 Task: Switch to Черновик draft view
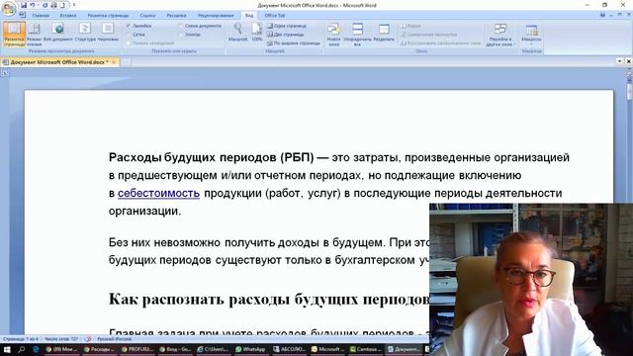[108, 33]
